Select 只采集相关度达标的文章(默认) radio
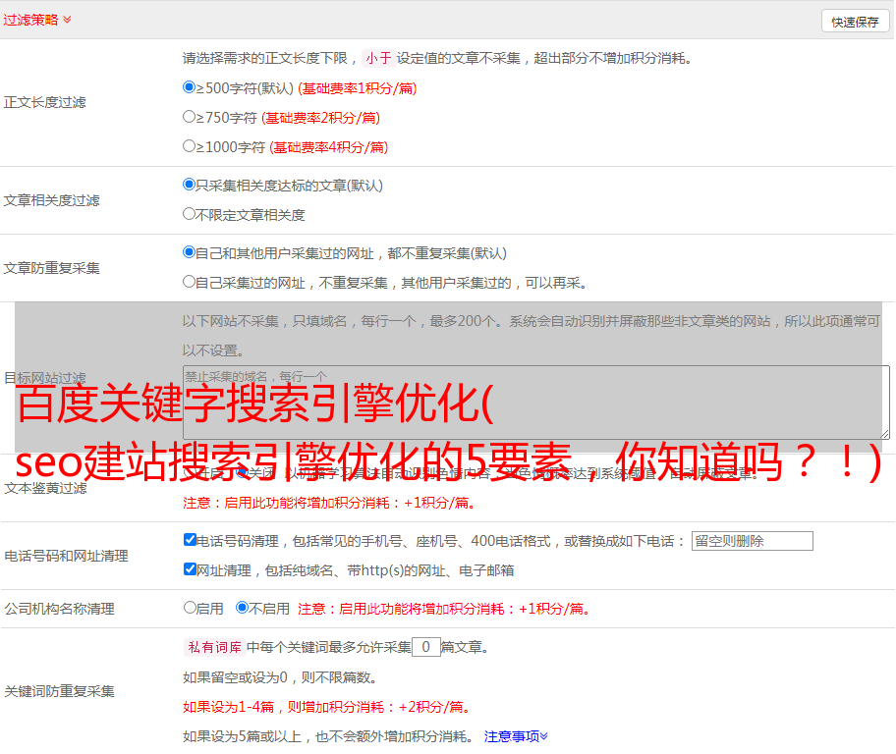896x754 pixels. point(189,184)
